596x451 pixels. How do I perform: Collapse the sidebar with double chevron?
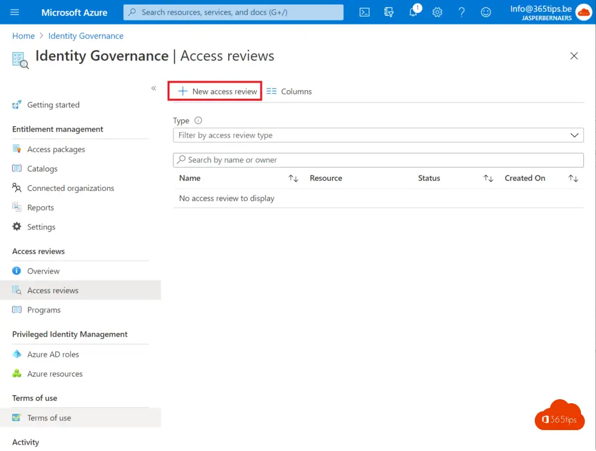154,88
